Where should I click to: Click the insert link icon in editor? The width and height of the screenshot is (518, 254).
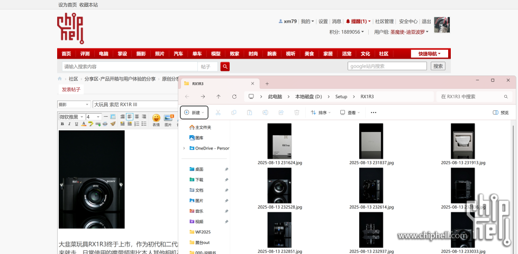[98, 124]
